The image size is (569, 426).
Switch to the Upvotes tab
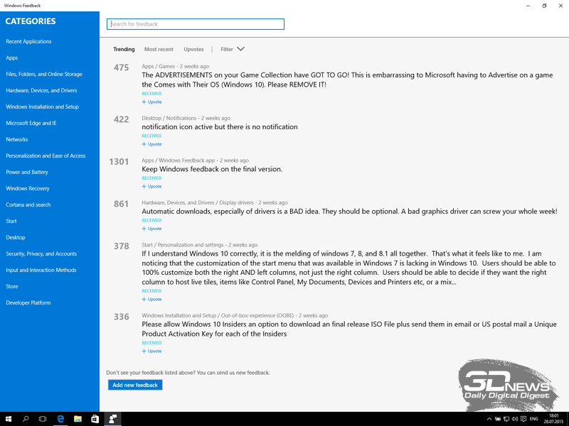[193, 49]
